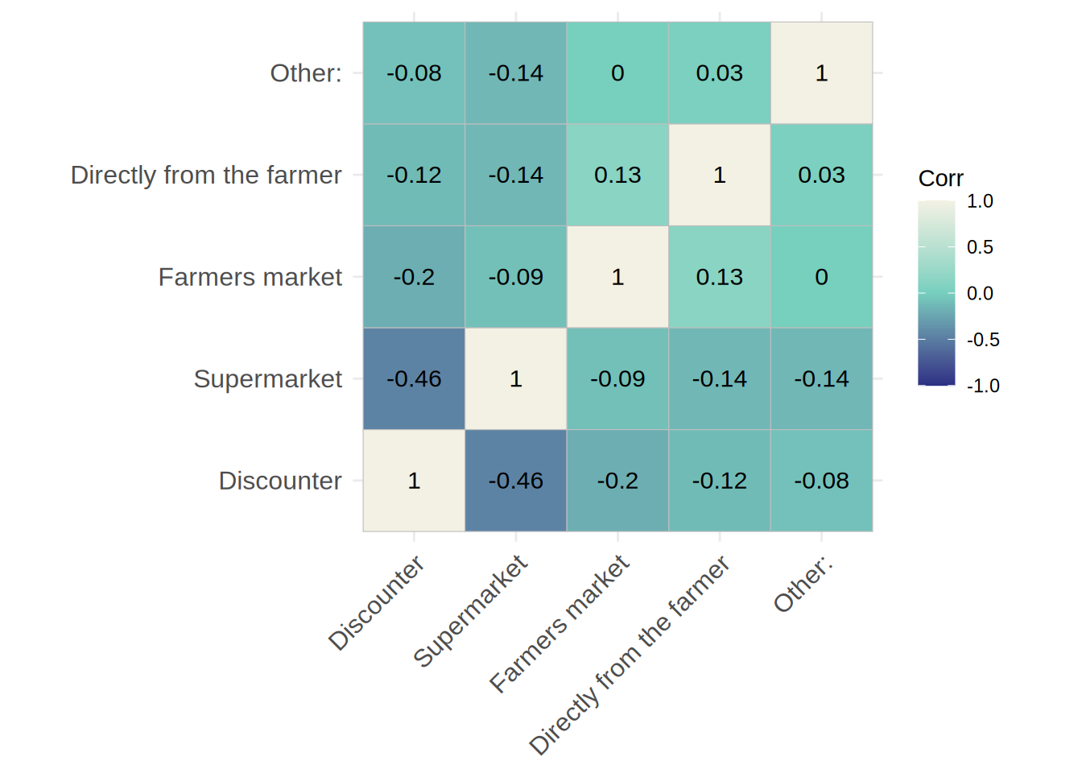
Task: Click the -0.2 cell in Farmers market row
Action: (x=414, y=277)
